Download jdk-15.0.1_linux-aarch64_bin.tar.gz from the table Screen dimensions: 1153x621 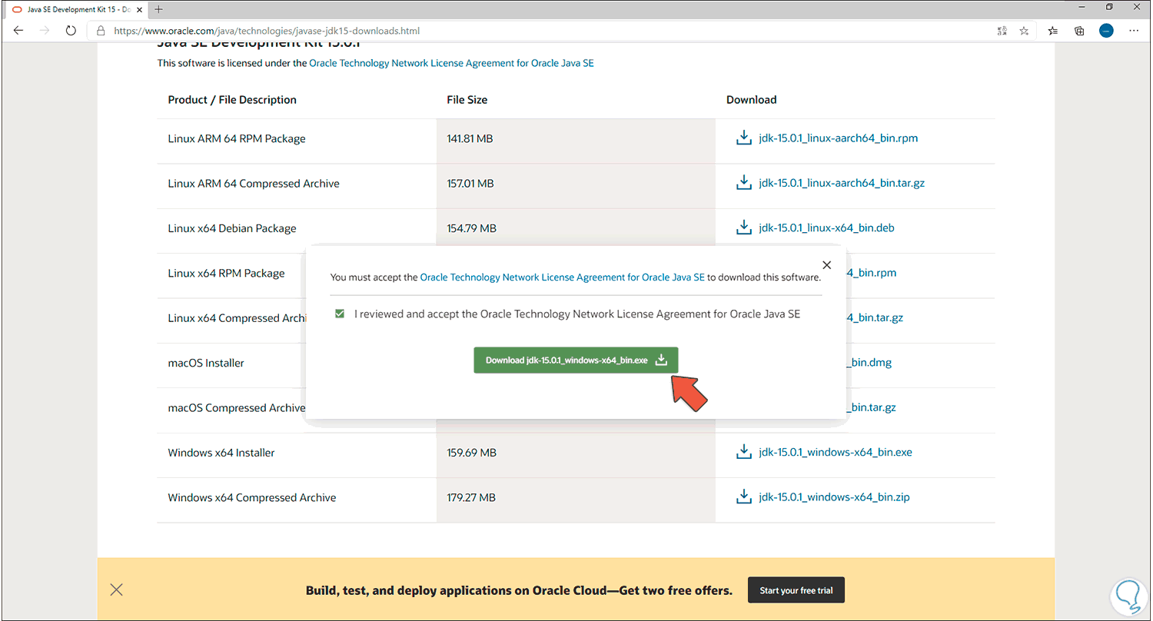(x=841, y=184)
